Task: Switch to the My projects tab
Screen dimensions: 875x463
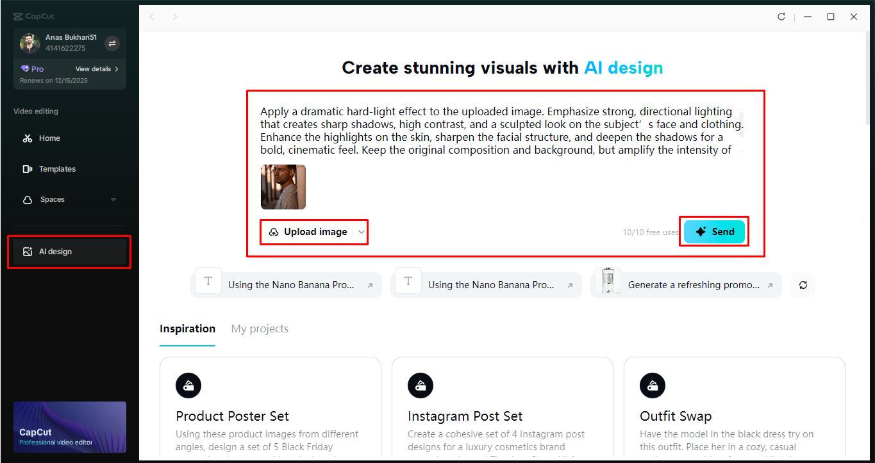Action: tap(259, 329)
